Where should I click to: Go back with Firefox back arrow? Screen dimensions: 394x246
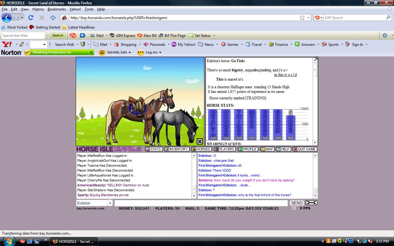[7, 18]
